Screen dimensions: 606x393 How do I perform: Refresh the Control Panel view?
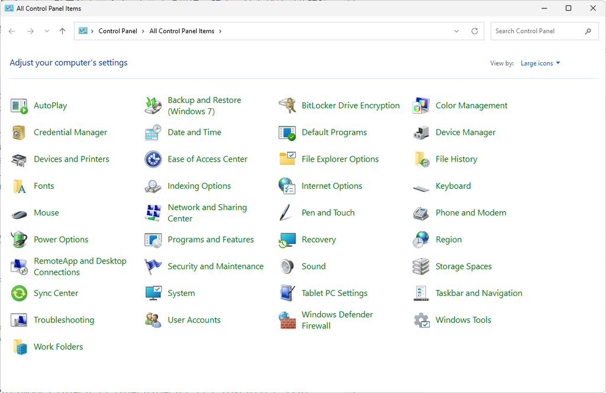[x=475, y=31]
